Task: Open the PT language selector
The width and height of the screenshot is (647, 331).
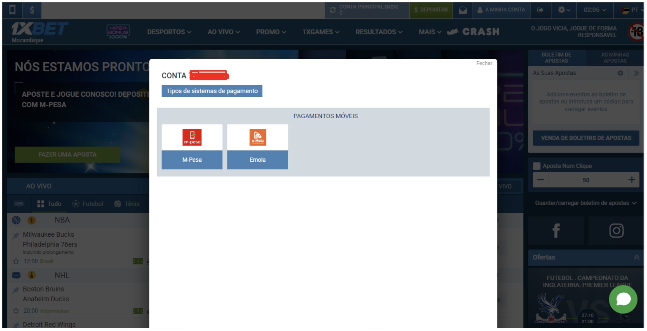Action: (x=632, y=10)
